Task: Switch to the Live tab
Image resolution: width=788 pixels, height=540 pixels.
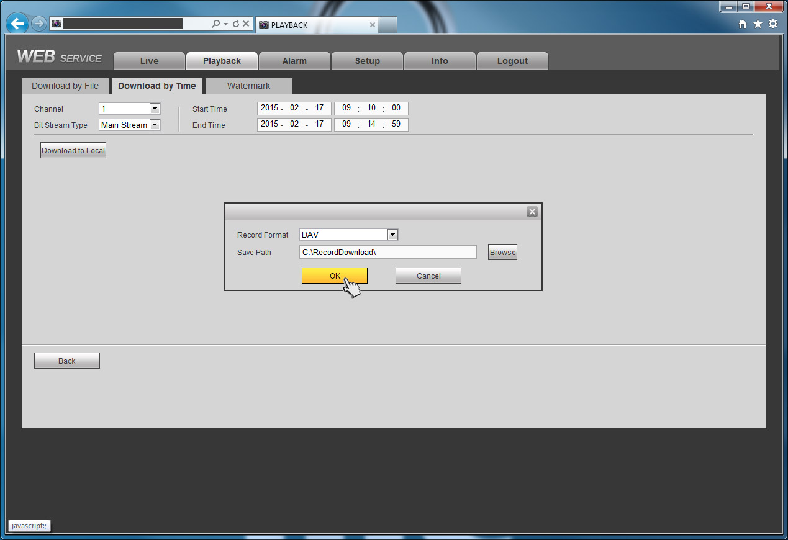Action: (149, 61)
